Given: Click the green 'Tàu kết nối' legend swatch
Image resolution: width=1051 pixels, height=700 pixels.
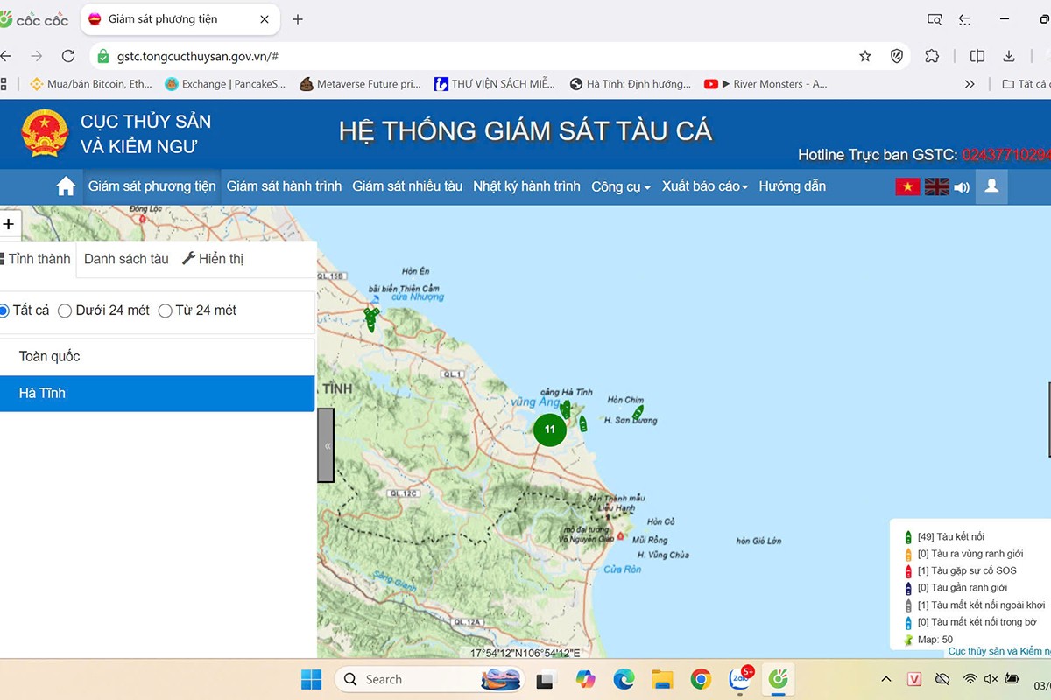Looking at the screenshot, I should pos(908,537).
